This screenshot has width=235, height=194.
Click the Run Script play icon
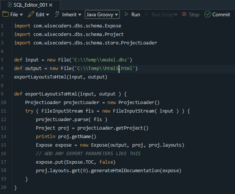[147, 14]
